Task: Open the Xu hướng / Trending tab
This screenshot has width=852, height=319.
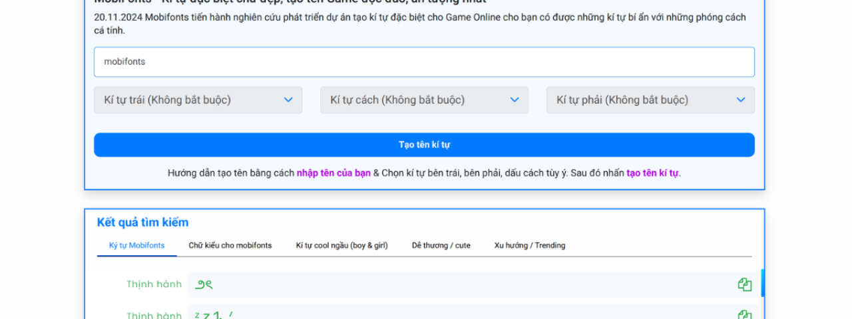Action: [x=530, y=245]
